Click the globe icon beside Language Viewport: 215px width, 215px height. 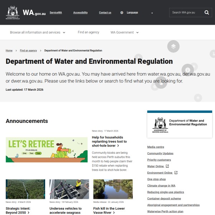coord(122,13)
